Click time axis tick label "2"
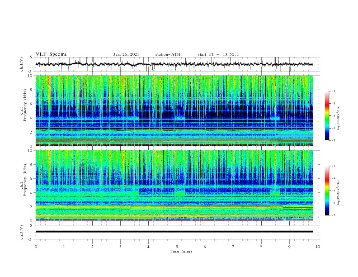This screenshot has height=277, width=358. point(92,247)
